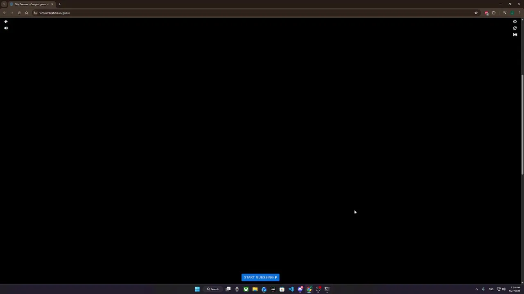This screenshot has height=294, width=524.
Task: Open the tab search dropdown arrow
Action: 4,4
